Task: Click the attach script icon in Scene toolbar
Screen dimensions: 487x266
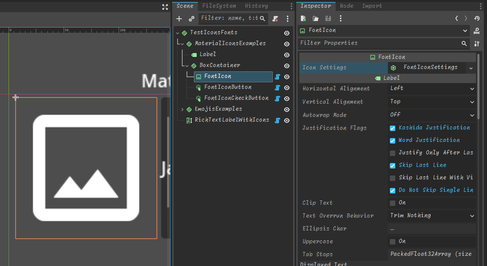Action: coord(275,18)
